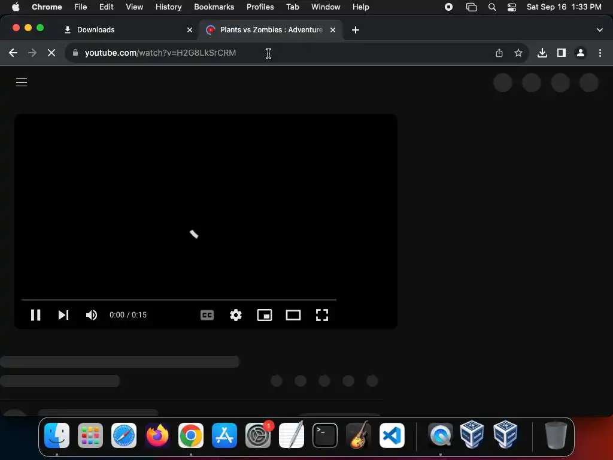This screenshot has width=613, height=460.
Task: Open the first VirtualBox Dock icon
Action: coord(472,434)
